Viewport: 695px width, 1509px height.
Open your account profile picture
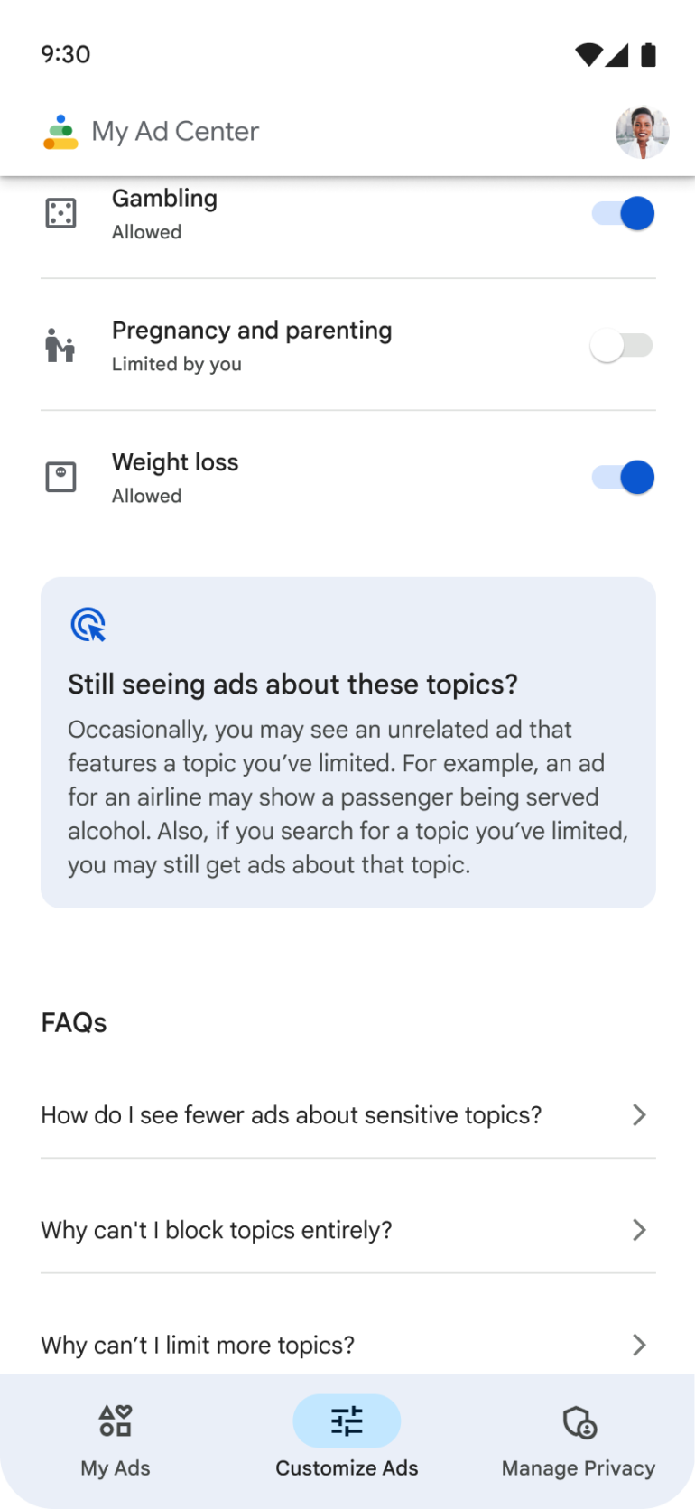pyautogui.click(x=642, y=132)
